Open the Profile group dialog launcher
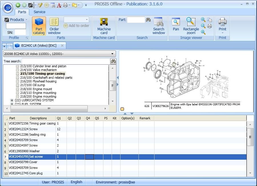The height and width of the screenshot is (186, 257). coord(27,38)
